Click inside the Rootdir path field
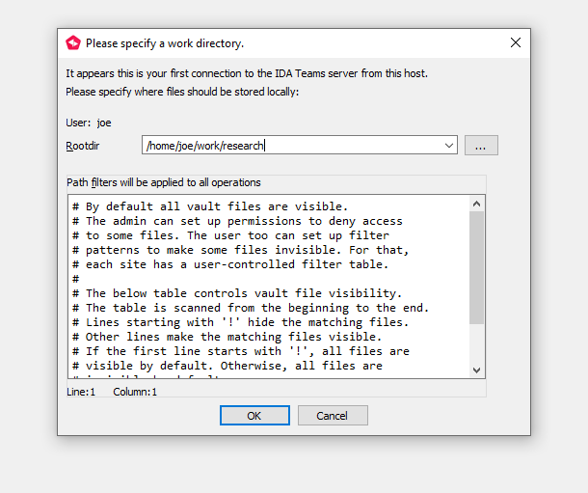588x493 pixels. [x=289, y=146]
